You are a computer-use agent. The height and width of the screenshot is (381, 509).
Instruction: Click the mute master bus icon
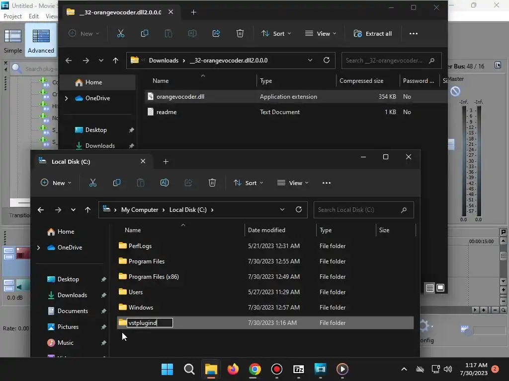pos(455,91)
